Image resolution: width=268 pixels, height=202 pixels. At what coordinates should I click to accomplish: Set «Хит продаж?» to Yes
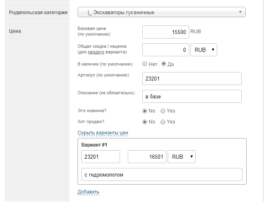click(163, 122)
